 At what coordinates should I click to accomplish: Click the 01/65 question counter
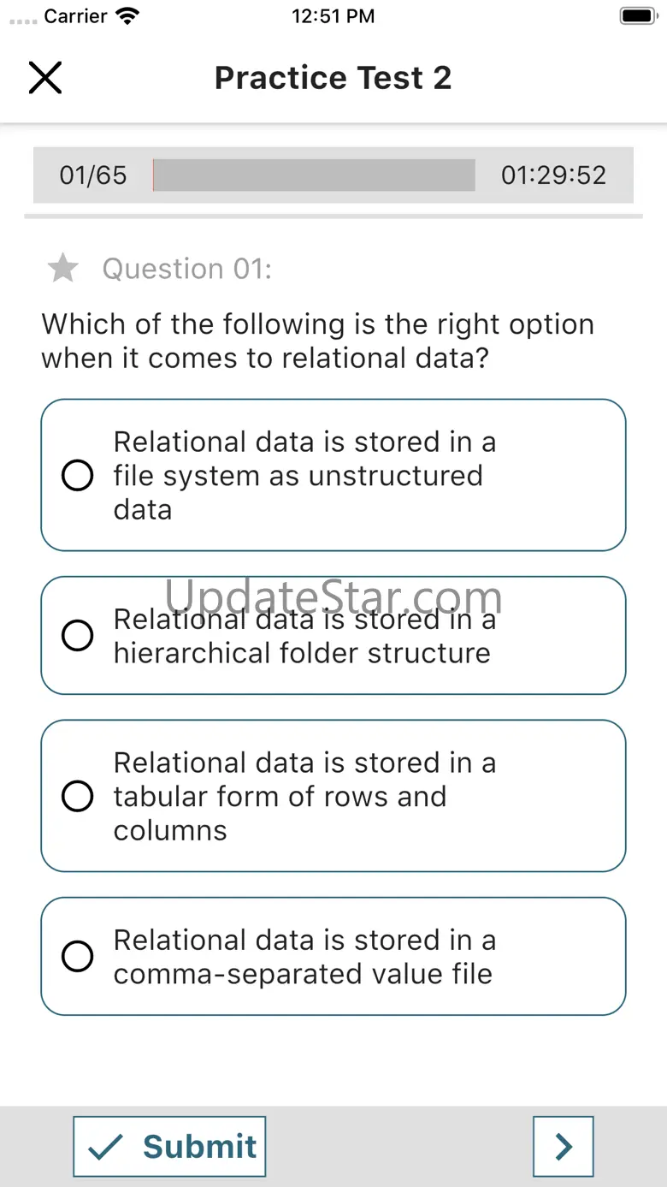(92, 175)
